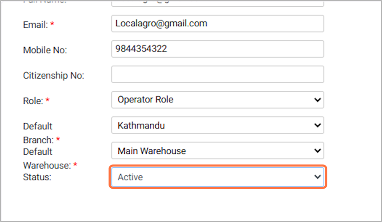Expand the Default Warehouse combo box
The width and height of the screenshot is (382, 222).
(x=213, y=151)
